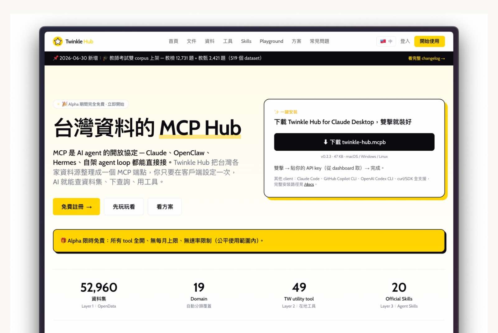Click the yellow 開始使用 button

430,41
